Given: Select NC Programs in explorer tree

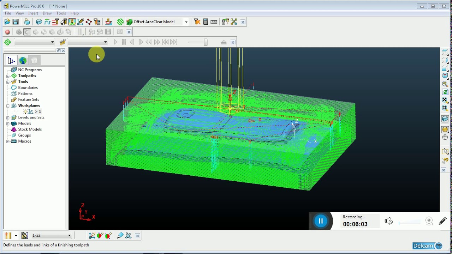Looking at the screenshot, I should [x=30, y=70].
